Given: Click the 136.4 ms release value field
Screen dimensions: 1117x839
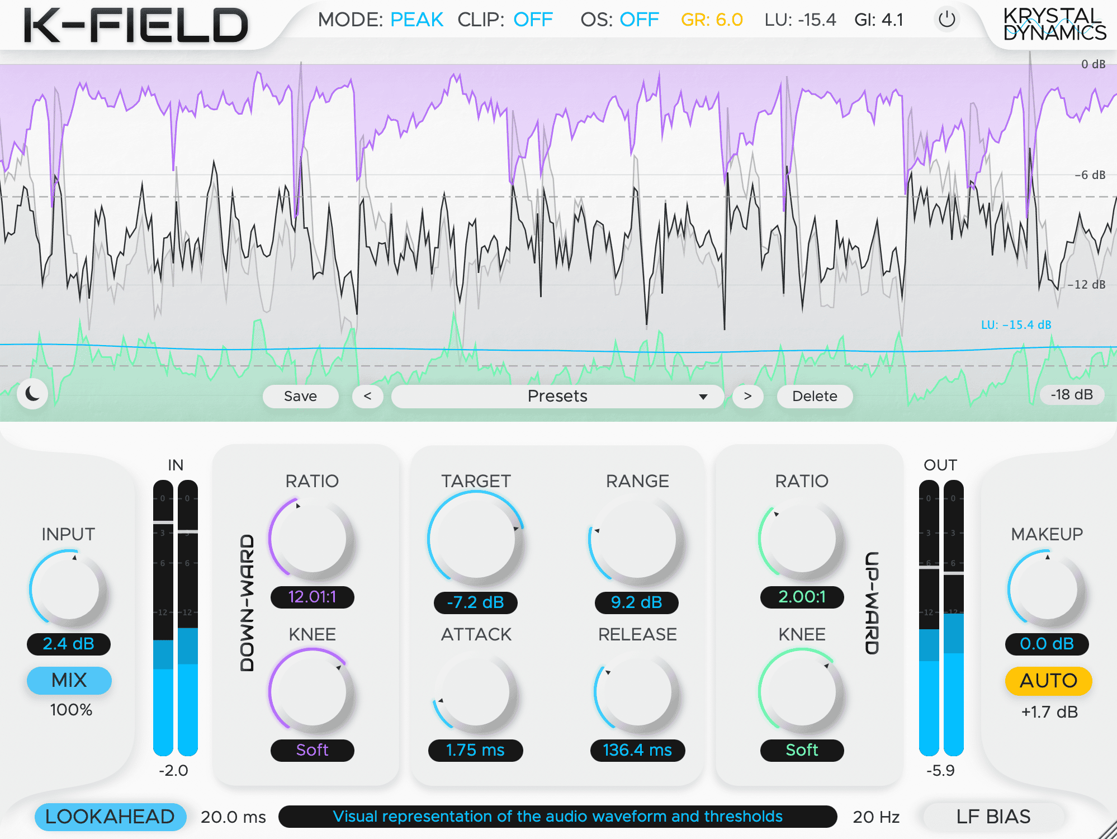Looking at the screenshot, I should click(x=637, y=750).
